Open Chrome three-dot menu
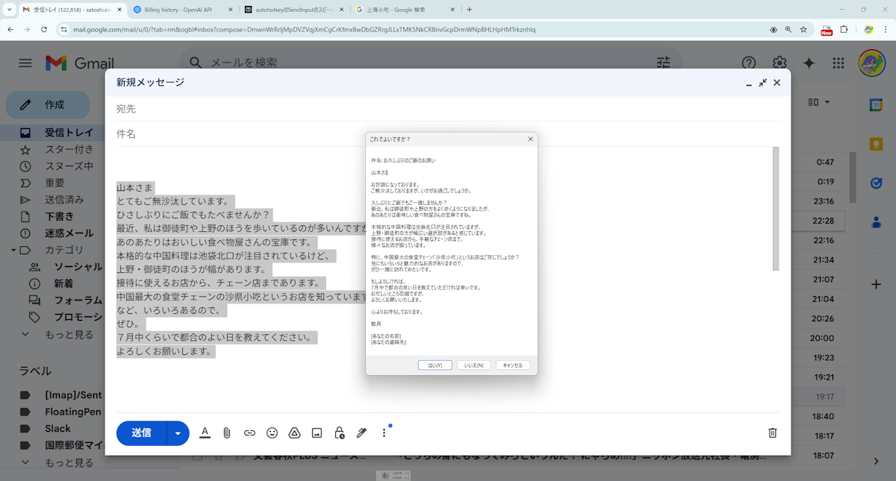896x481 pixels. click(x=886, y=30)
